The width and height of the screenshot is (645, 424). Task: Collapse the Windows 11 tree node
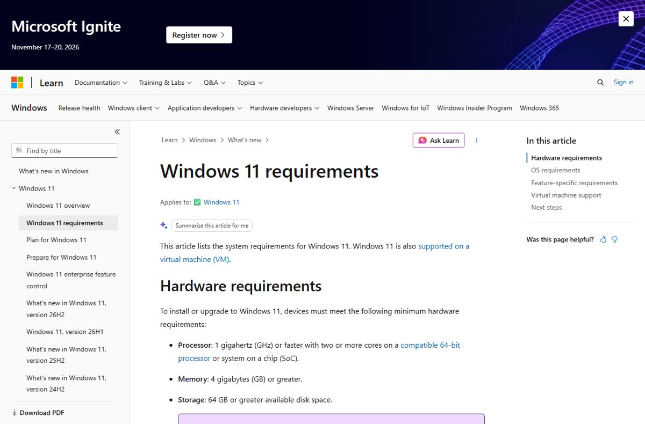point(14,188)
